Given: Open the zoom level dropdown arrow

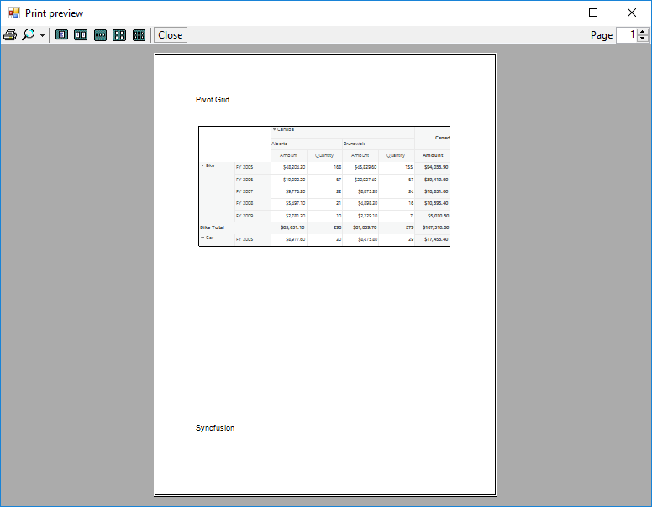Looking at the screenshot, I should 42,35.
